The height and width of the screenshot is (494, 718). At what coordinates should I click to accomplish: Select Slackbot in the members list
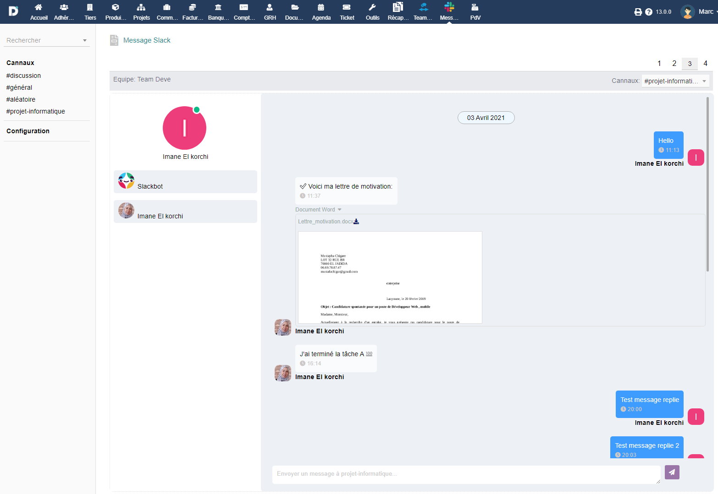tap(185, 182)
